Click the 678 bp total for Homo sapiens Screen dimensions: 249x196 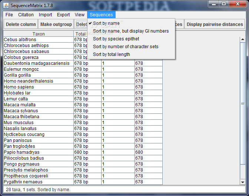point(87,87)
